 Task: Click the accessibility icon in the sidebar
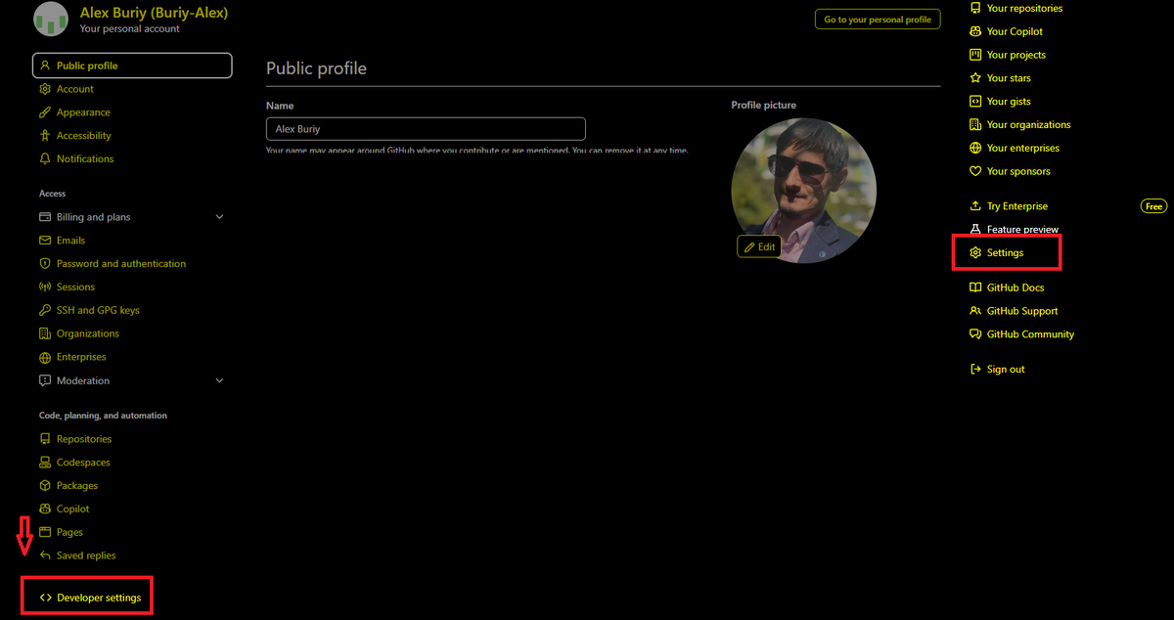tap(45, 136)
